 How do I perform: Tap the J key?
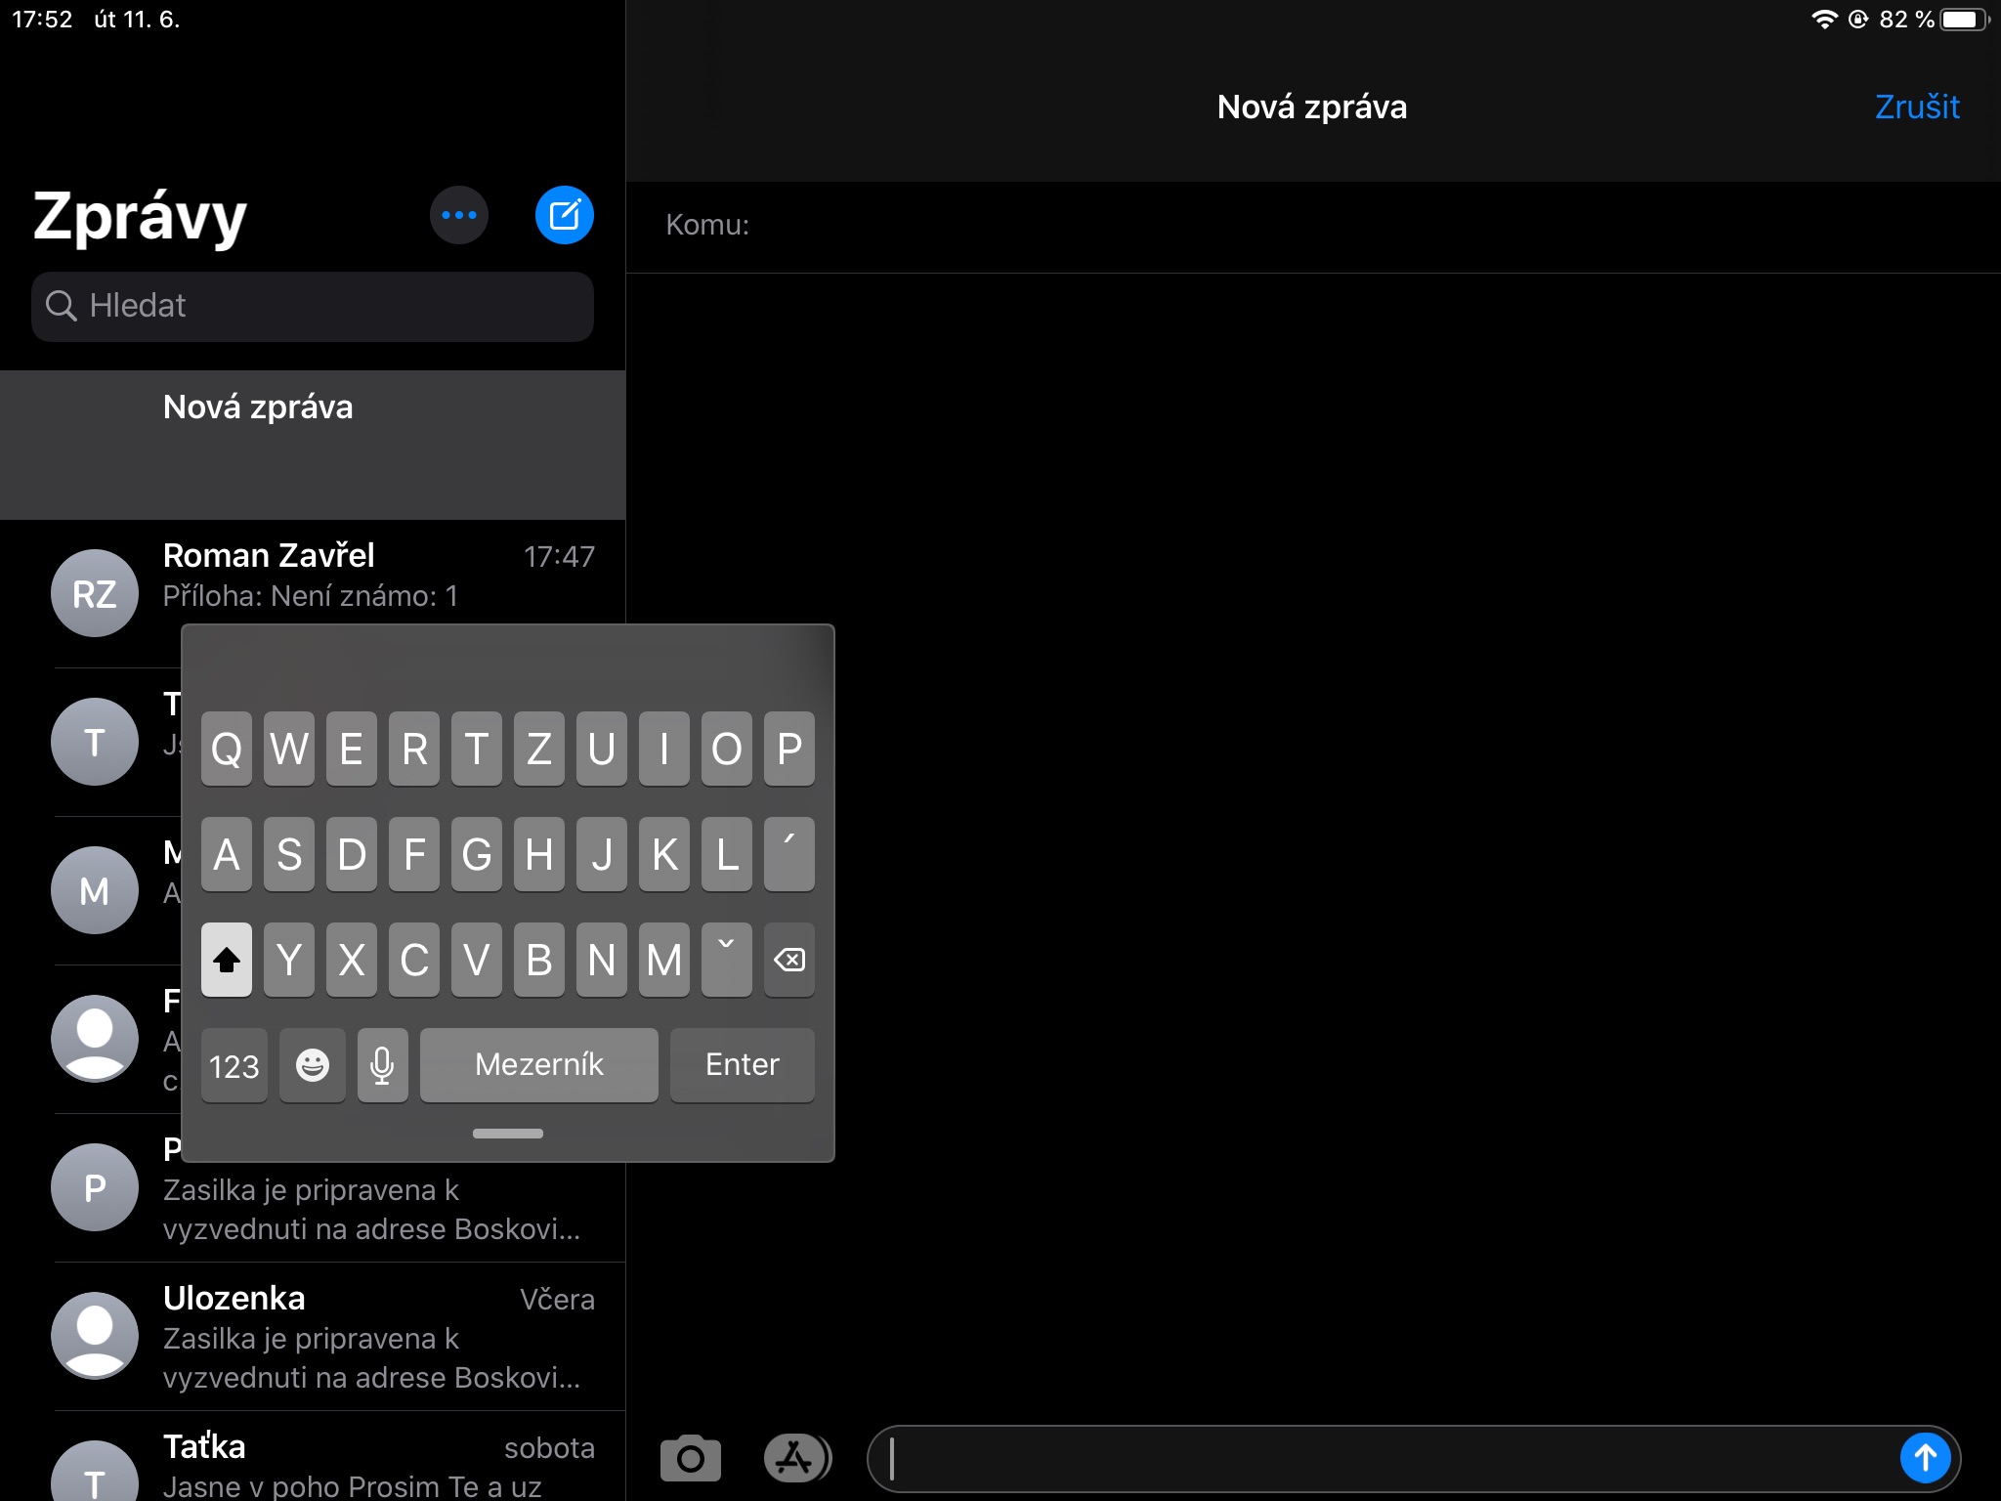click(x=602, y=854)
